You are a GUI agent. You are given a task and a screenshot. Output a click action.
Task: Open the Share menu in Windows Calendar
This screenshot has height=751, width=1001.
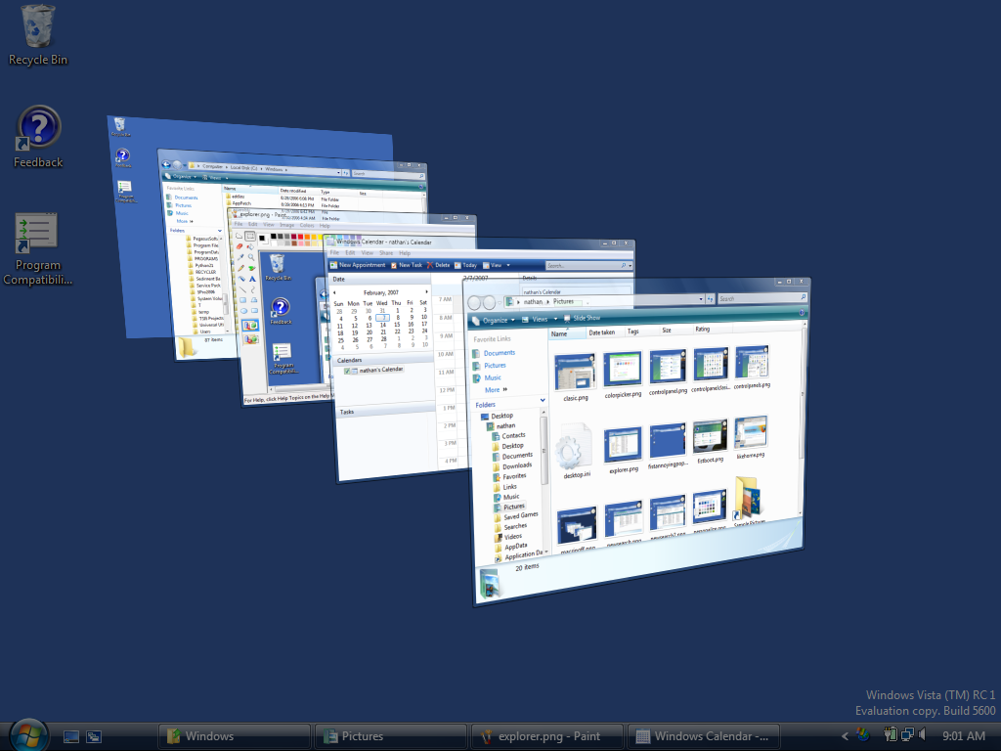(385, 253)
